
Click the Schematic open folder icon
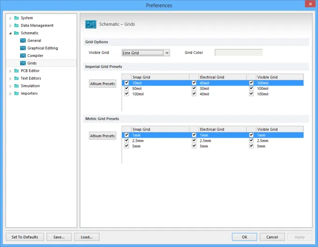point(16,33)
